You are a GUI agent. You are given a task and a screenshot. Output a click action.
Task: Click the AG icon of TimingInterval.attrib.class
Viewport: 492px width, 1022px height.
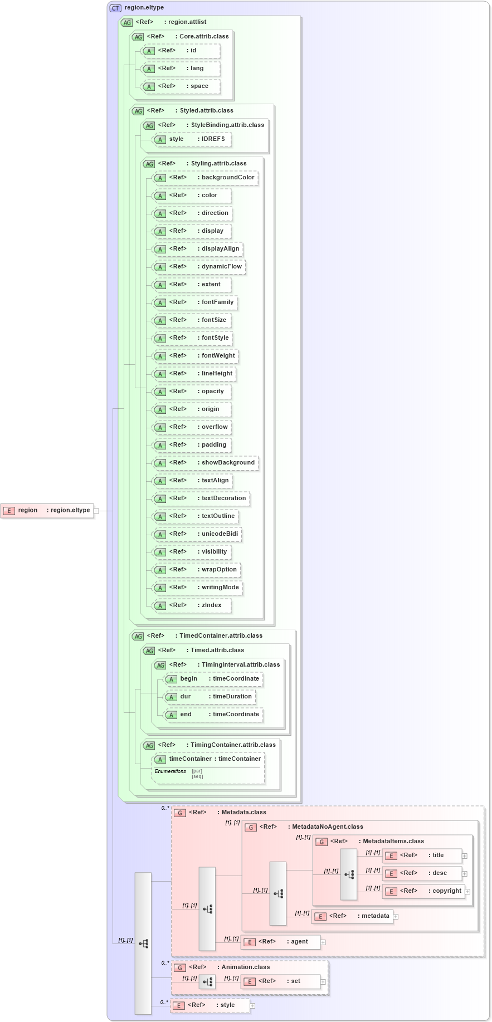tap(160, 666)
